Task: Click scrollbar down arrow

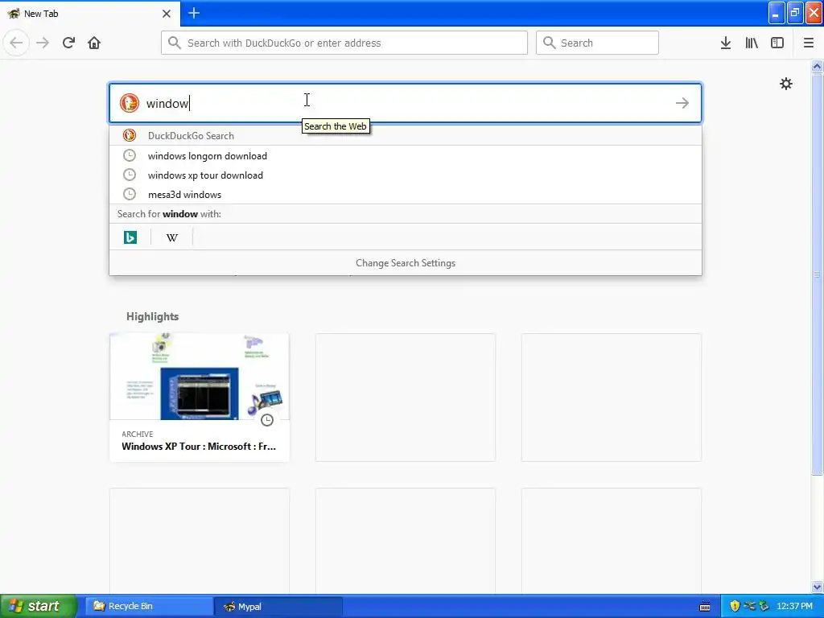Action: click(817, 587)
